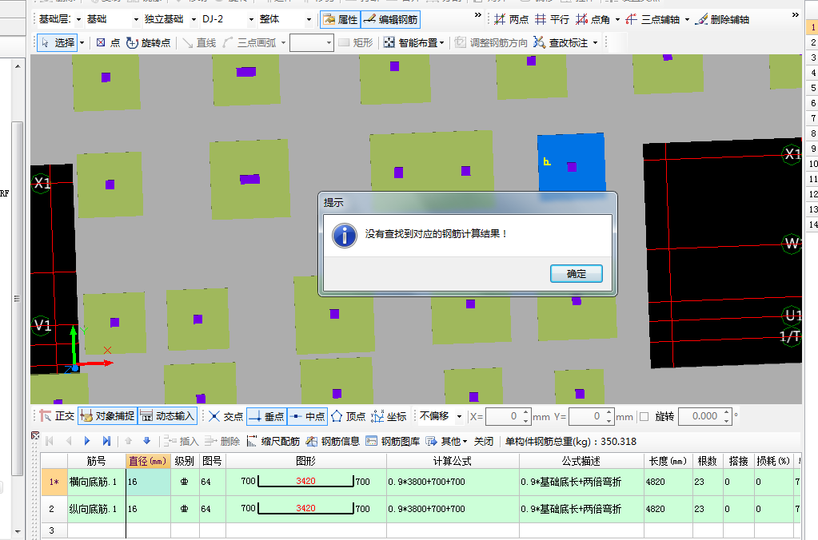
Task: Click the 查改标注 tool
Action: click(561, 43)
